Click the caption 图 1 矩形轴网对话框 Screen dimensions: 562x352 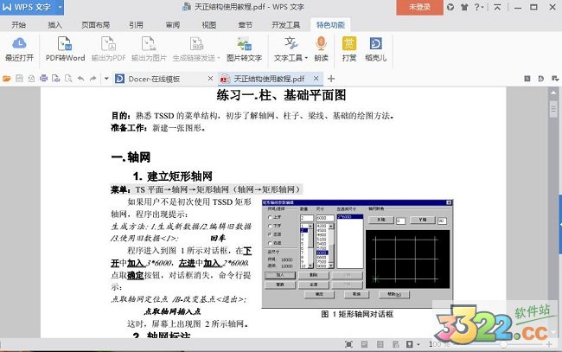click(x=357, y=314)
